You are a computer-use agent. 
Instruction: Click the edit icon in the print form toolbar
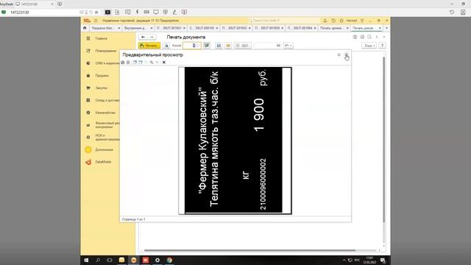click(x=207, y=46)
